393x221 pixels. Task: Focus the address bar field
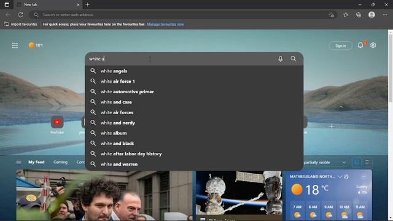(183, 15)
